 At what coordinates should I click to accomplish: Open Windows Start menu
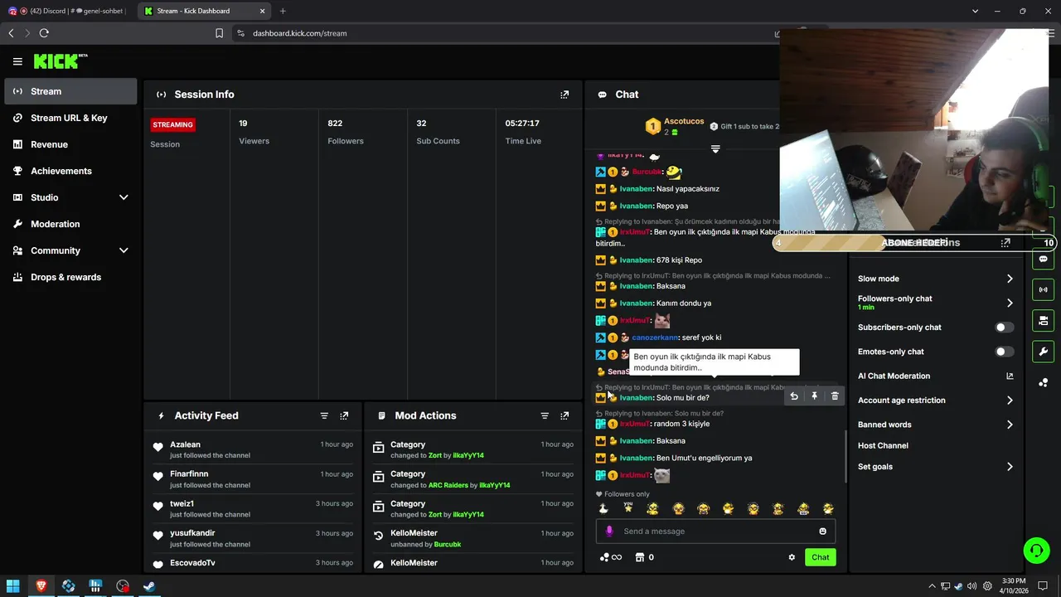(x=13, y=586)
